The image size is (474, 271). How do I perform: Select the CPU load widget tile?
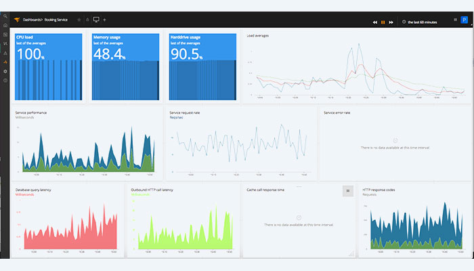(48, 66)
